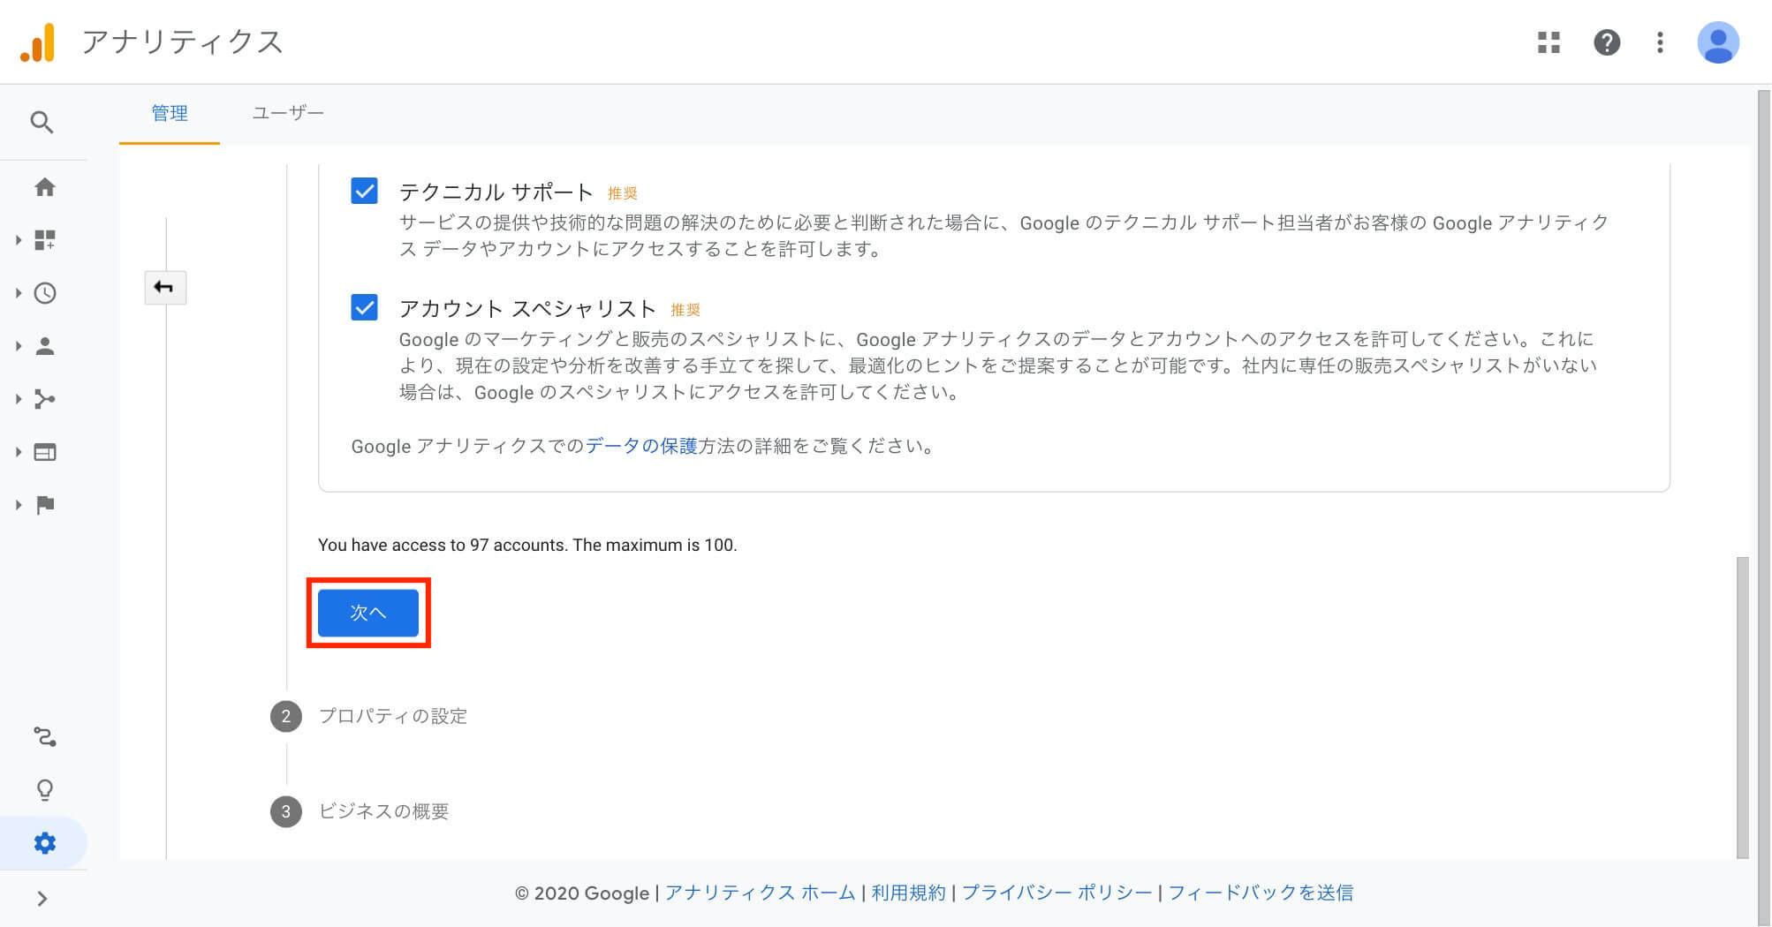
Task: Switch to the ユーザー tab
Action: (x=288, y=113)
